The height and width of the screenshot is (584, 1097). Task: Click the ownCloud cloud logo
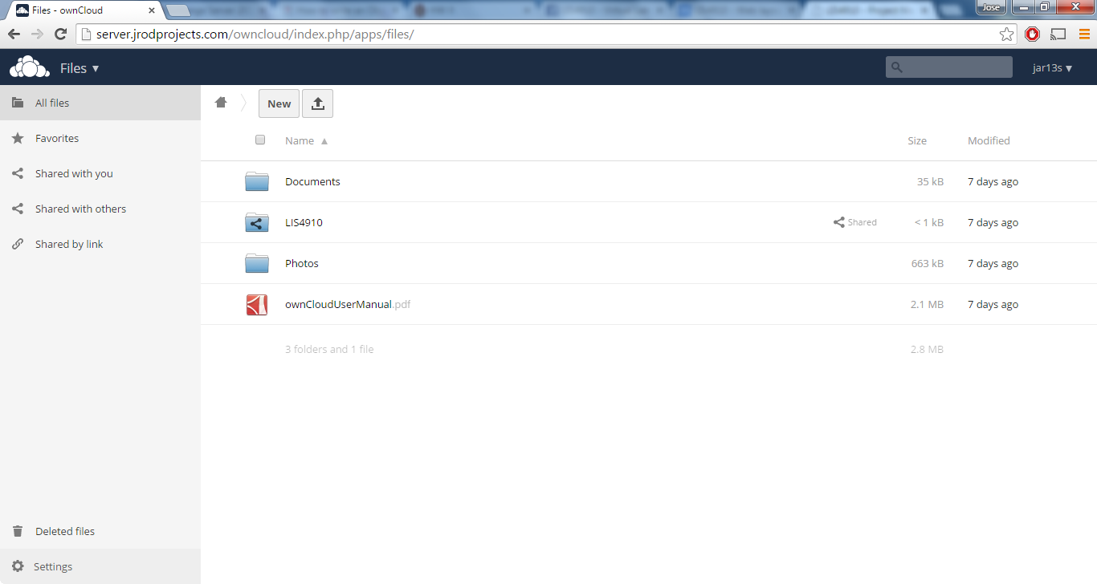(30, 67)
